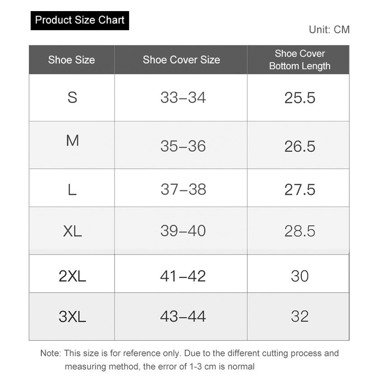Click the 2XL size cell
Screen dimensions: 378x378
click(72, 276)
